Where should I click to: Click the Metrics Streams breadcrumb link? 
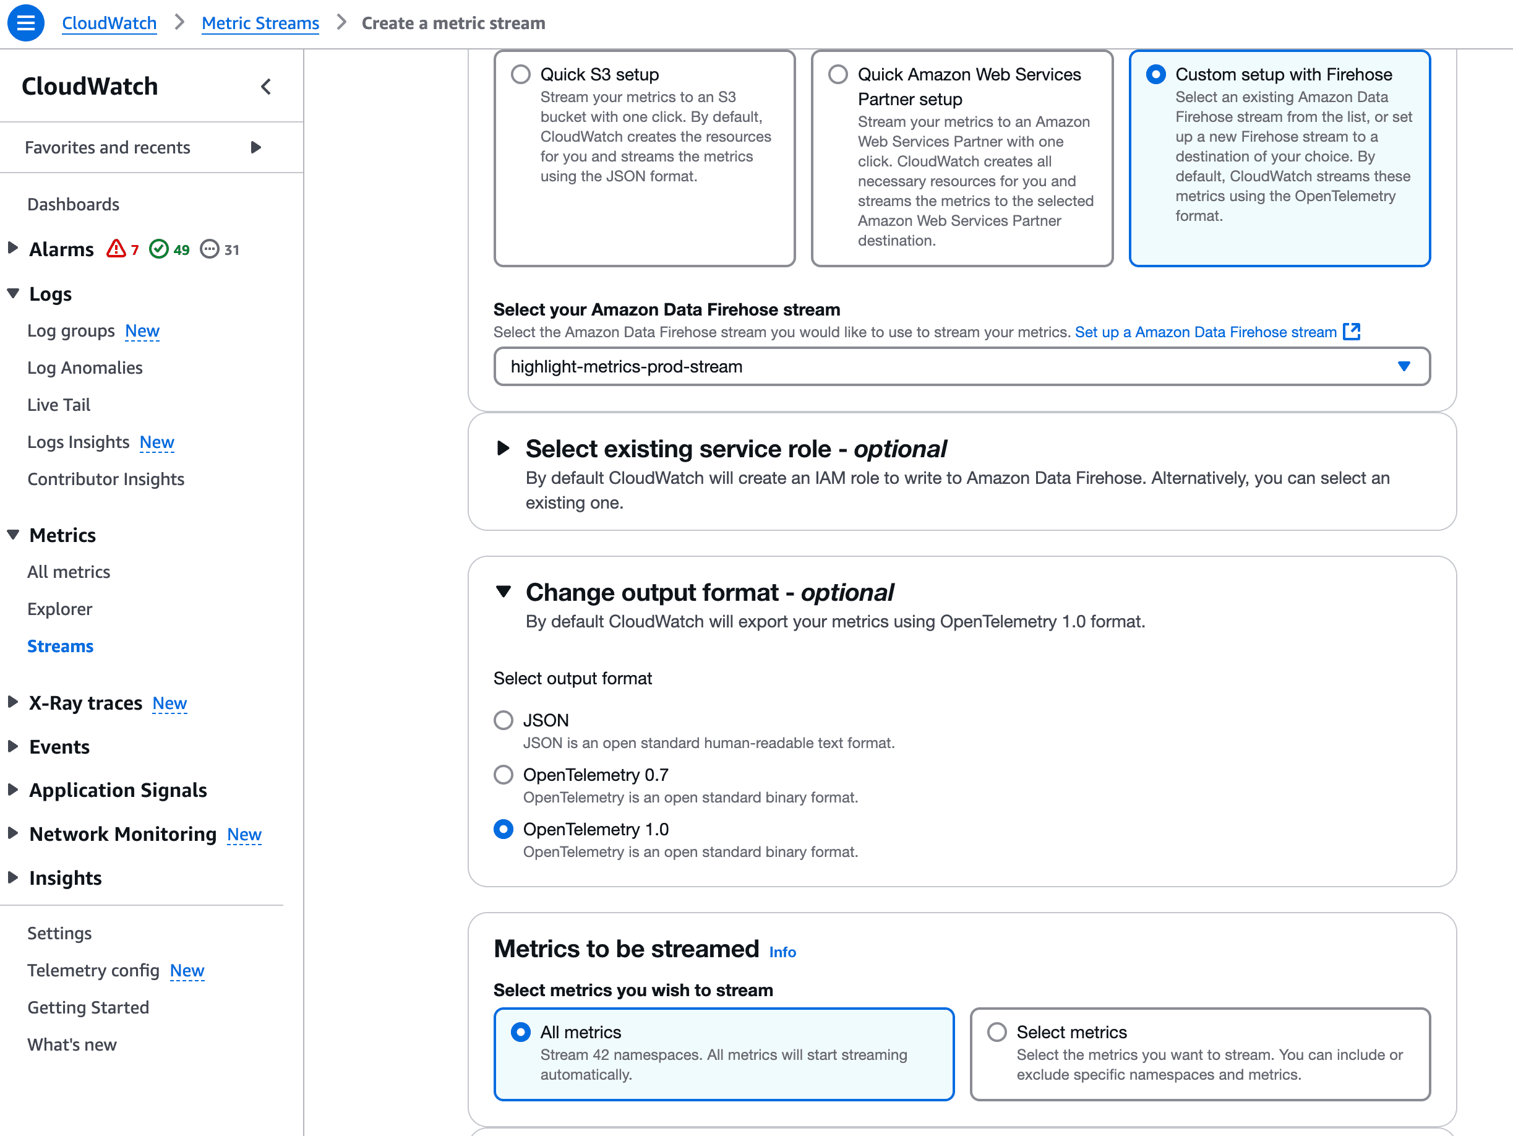[259, 20]
